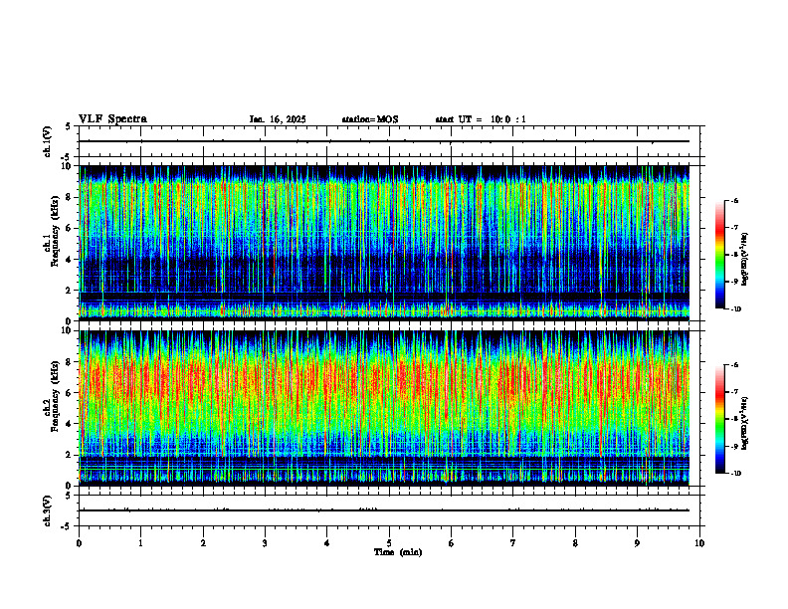The image size is (788, 609).
Task: Click the "-6" label on ch.1 colorbar
Action: 734,200
